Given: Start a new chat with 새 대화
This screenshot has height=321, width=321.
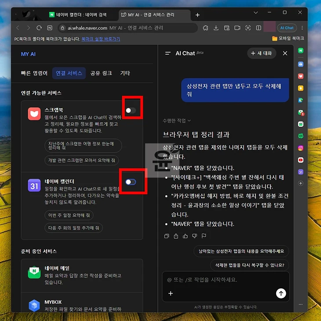Looking at the screenshot, I should (x=262, y=53).
